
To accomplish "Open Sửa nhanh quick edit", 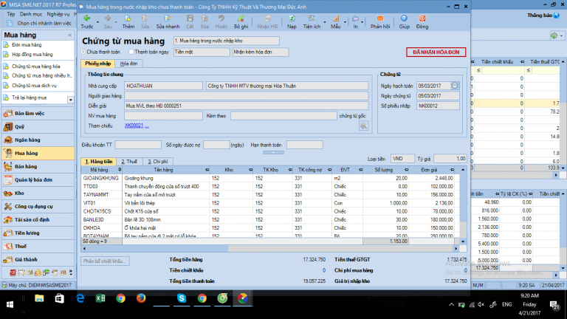I will 168,21.
